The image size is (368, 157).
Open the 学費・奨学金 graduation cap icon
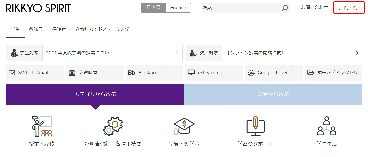tap(184, 126)
